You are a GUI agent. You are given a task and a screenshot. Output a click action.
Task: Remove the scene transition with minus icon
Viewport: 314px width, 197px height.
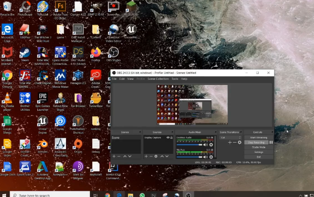[x=234, y=142]
